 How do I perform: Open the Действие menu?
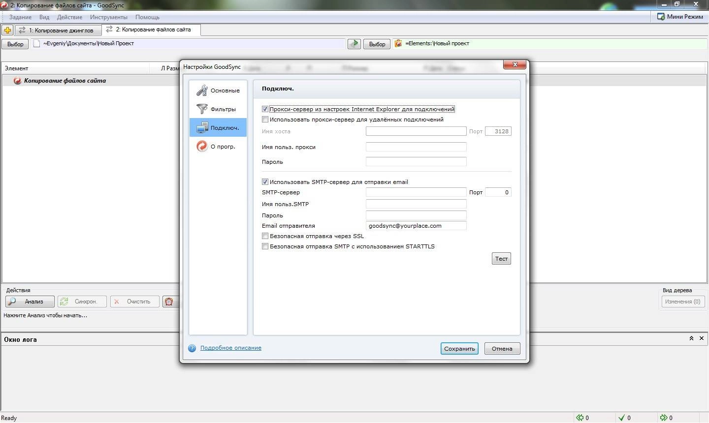click(x=69, y=17)
